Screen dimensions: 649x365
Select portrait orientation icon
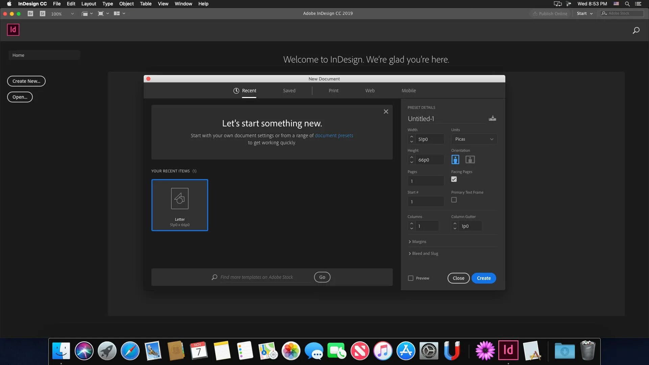pos(455,160)
